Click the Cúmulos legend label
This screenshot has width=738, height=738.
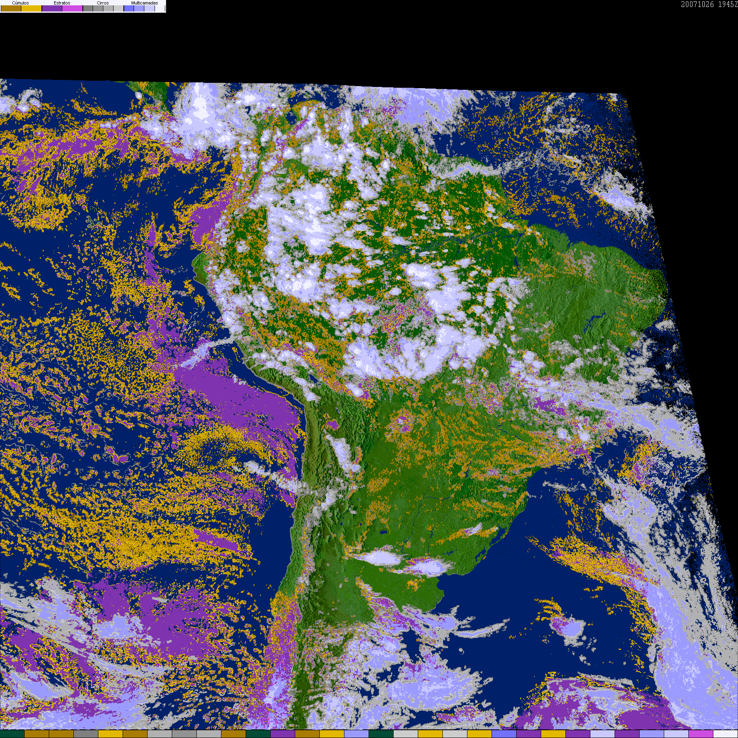[x=20, y=3]
